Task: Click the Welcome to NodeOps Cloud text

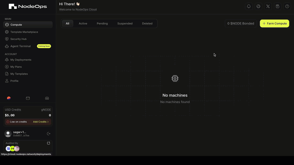Action: 78,9
